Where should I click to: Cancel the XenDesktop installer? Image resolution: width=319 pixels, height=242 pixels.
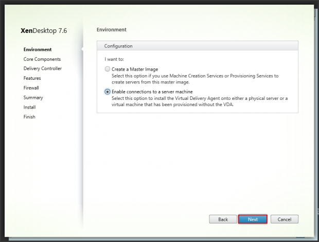point(285,219)
